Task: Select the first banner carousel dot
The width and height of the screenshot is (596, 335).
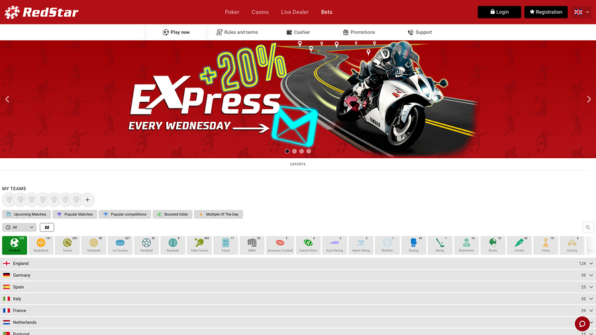Action: [x=287, y=151]
